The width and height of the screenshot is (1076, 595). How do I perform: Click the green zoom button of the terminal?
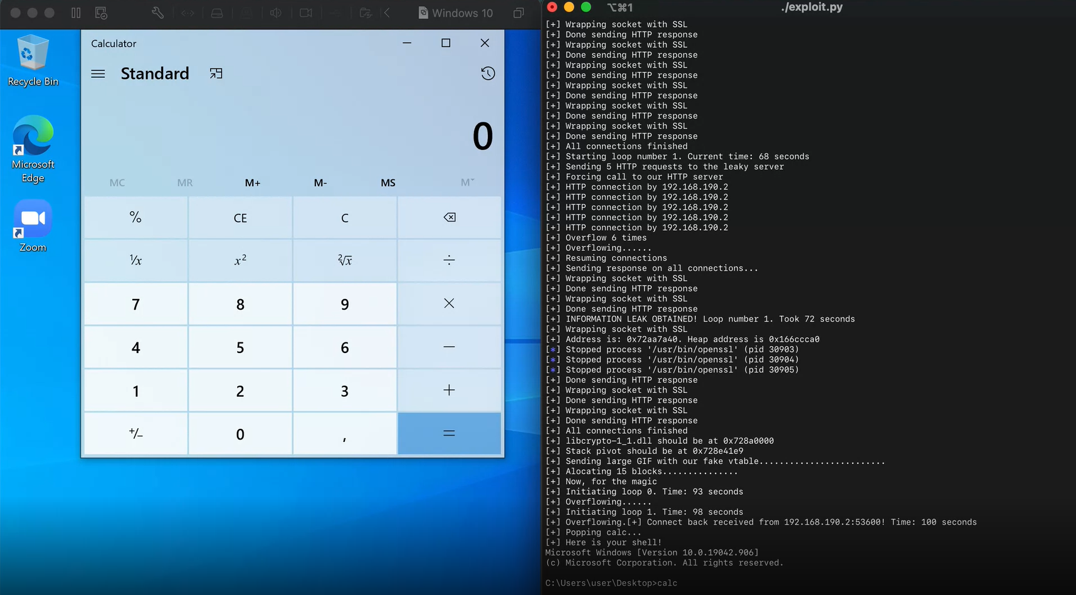point(586,7)
